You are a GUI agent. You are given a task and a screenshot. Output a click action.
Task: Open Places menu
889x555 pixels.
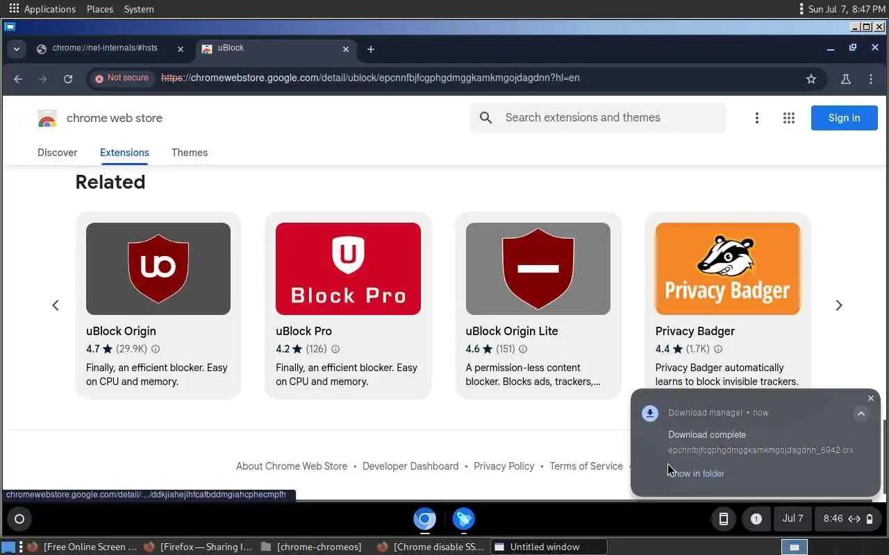click(x=100, y=9)
